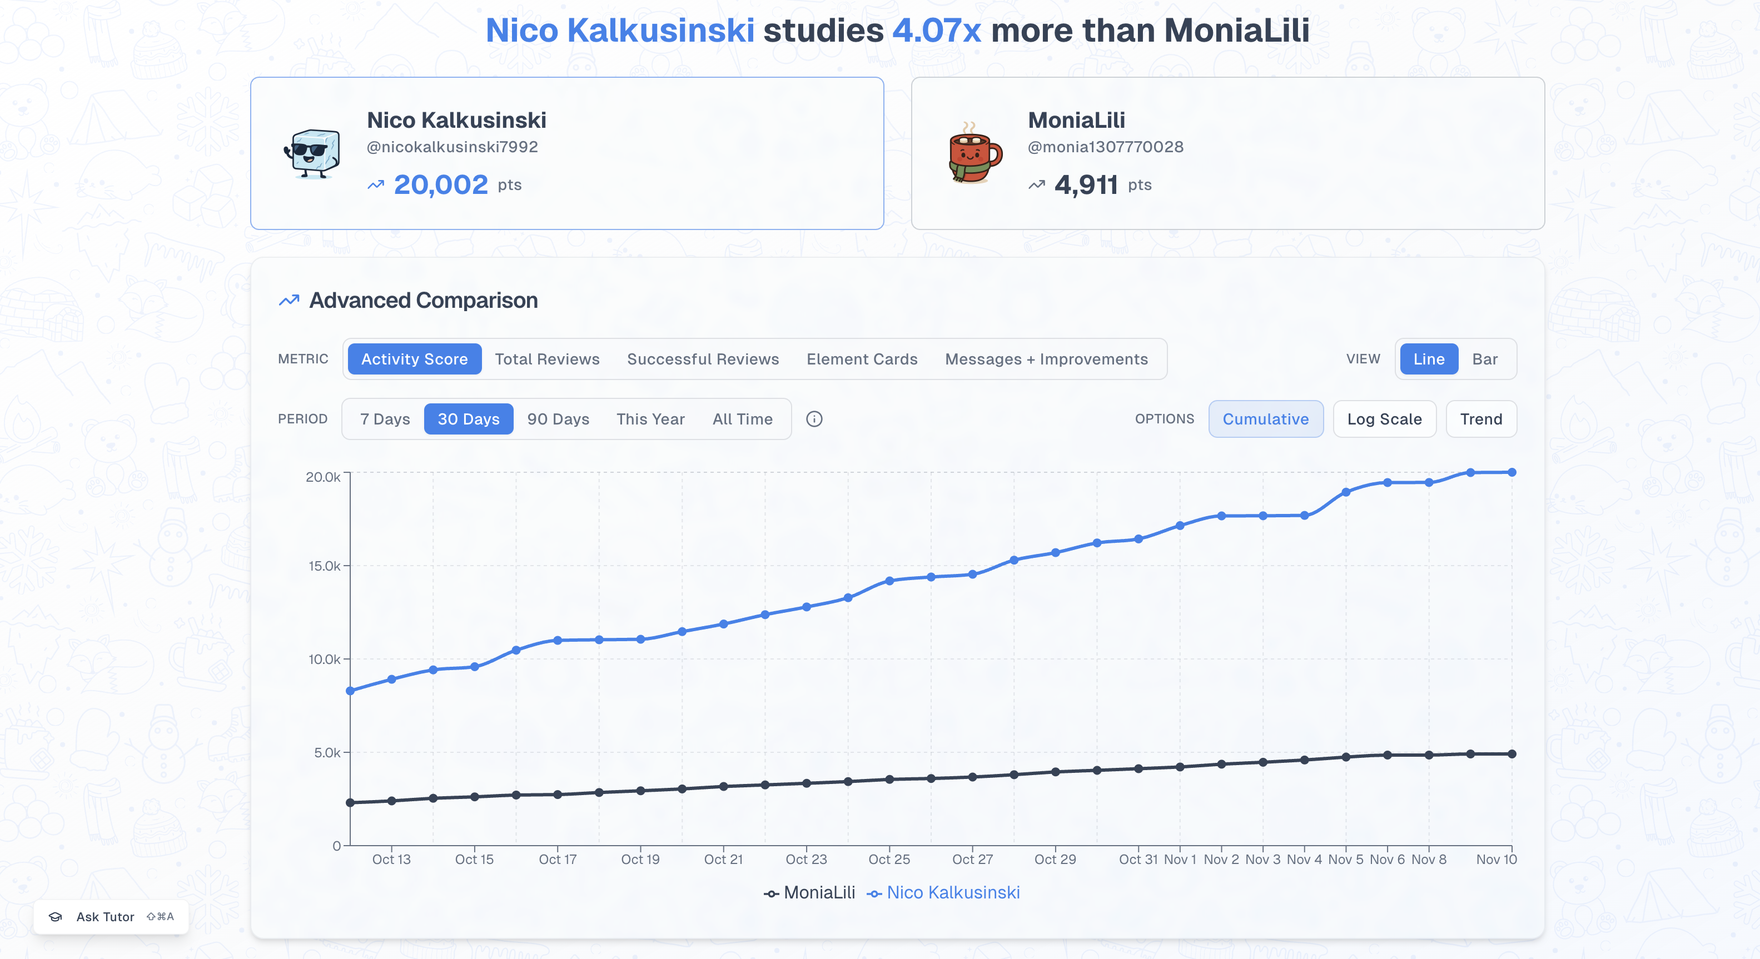Switch the metric to Total Reviews
The height and width of the screenshot is (959, 1760).
tap(547, 359)
